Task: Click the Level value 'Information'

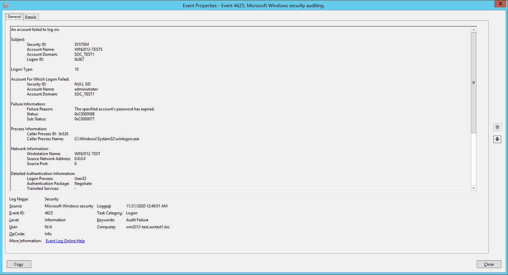Action: (55, 220)
